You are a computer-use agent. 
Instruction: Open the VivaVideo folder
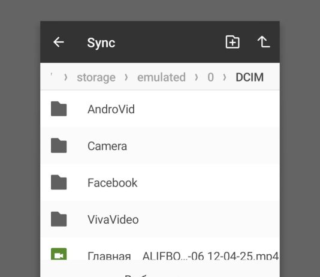160,219
